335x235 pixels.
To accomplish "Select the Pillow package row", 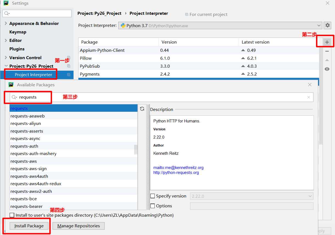I will coord(199,58).
